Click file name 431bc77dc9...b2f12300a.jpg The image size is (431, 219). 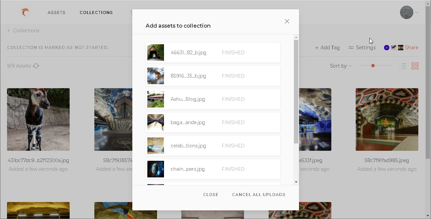click(38, 160)
